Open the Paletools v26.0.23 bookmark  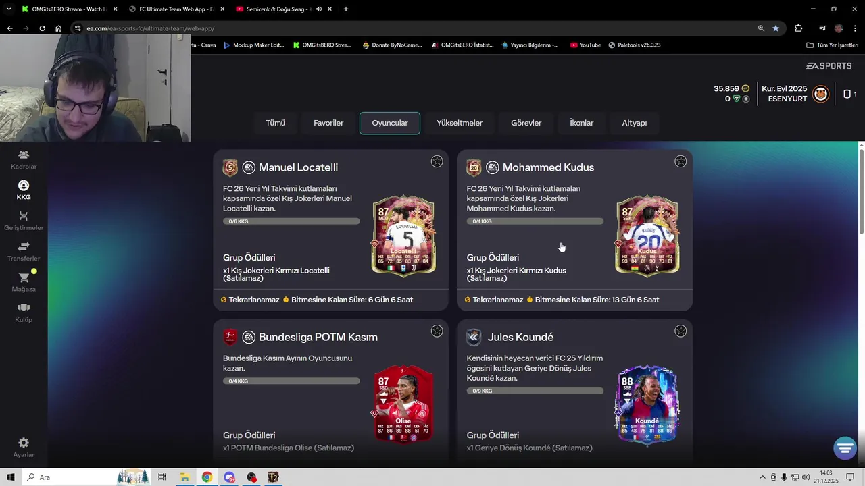pyautogui.click(x=635, y=45)
